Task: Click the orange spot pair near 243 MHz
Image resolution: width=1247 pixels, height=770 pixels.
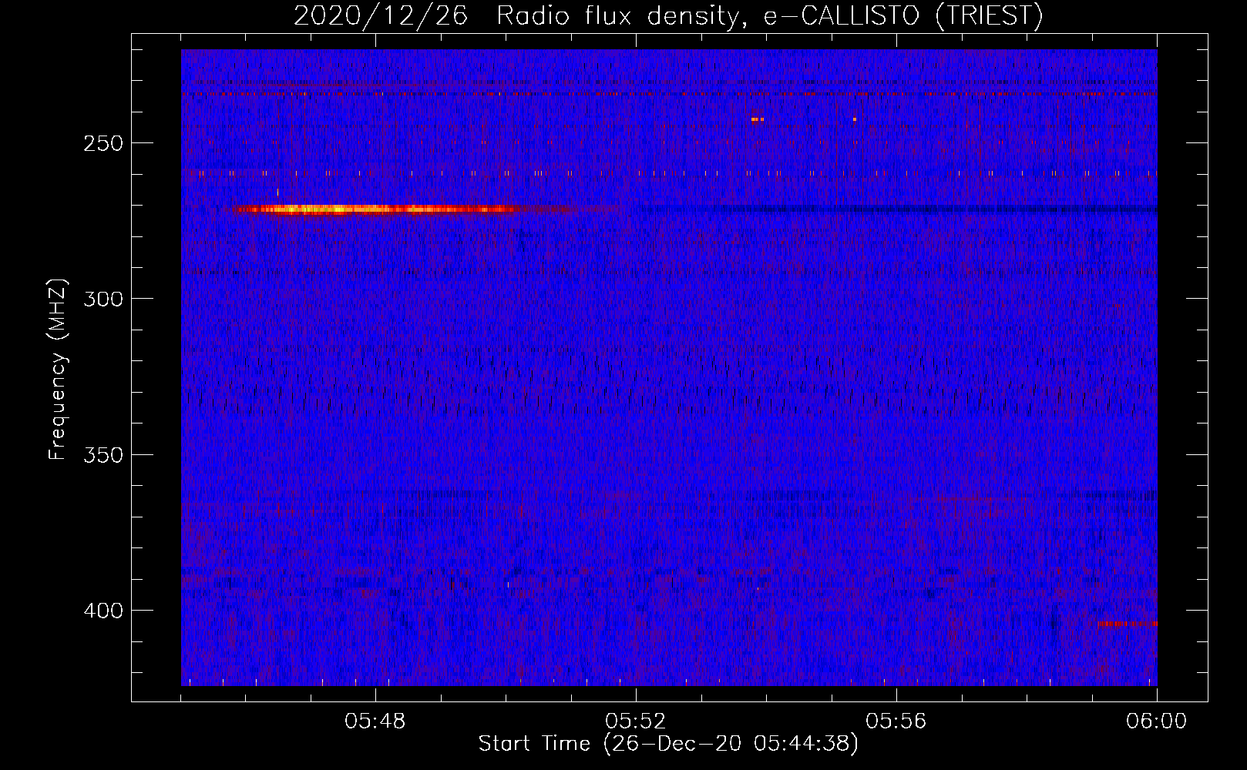Action: [757, 119]
